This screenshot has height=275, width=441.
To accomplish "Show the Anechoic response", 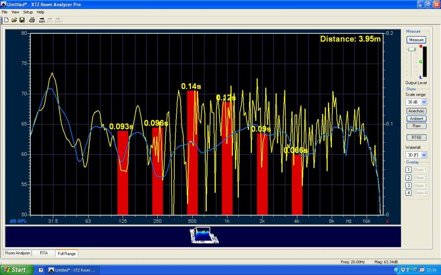I will click(416, 111).
